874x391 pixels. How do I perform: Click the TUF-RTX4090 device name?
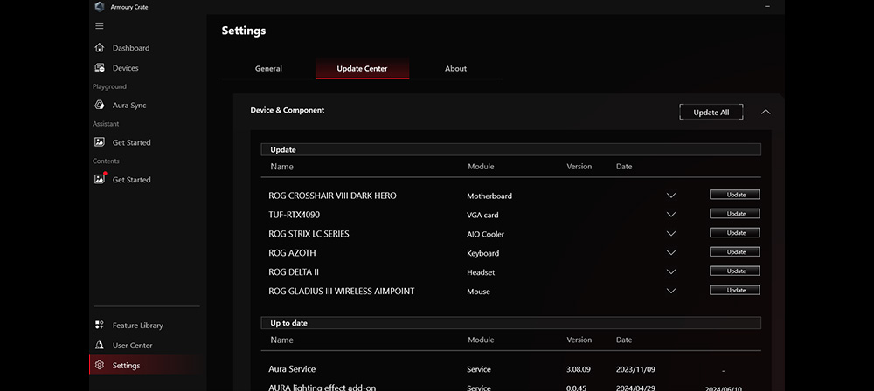(294, 215)
